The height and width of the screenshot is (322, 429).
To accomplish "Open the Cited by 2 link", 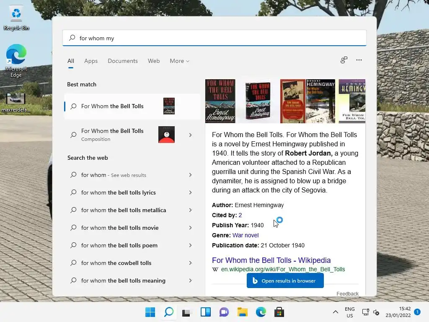I will point(240,215).
